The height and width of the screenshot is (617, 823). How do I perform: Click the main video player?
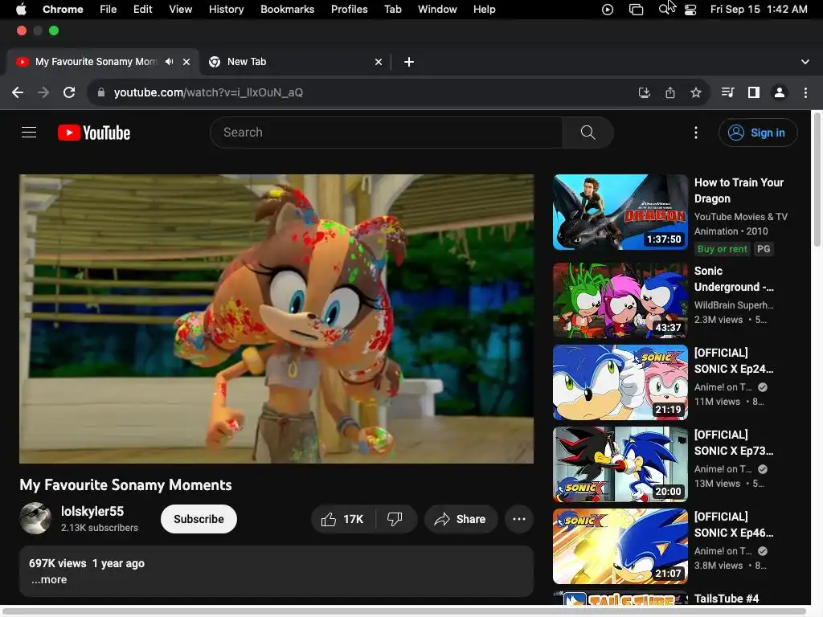tap(276, 319)
